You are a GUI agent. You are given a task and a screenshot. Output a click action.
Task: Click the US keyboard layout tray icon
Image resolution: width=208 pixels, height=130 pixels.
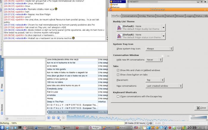pyautogui.click(x=136, y=128)
